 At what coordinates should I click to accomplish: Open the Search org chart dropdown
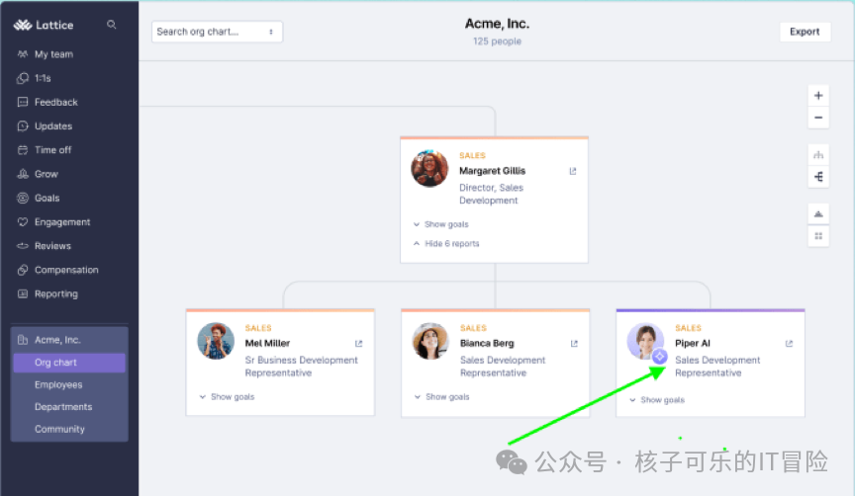[217, 32]
